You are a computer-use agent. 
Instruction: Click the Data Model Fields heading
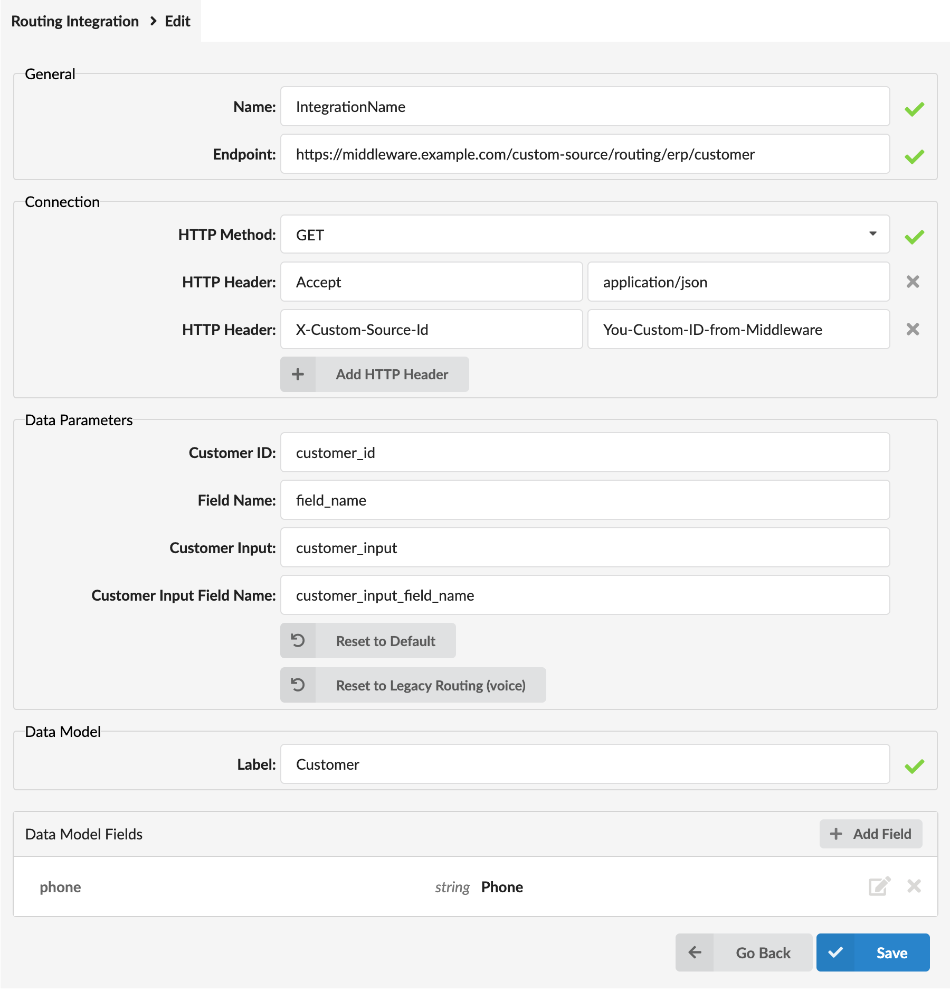pyautogui.click(x=84, y=834)
